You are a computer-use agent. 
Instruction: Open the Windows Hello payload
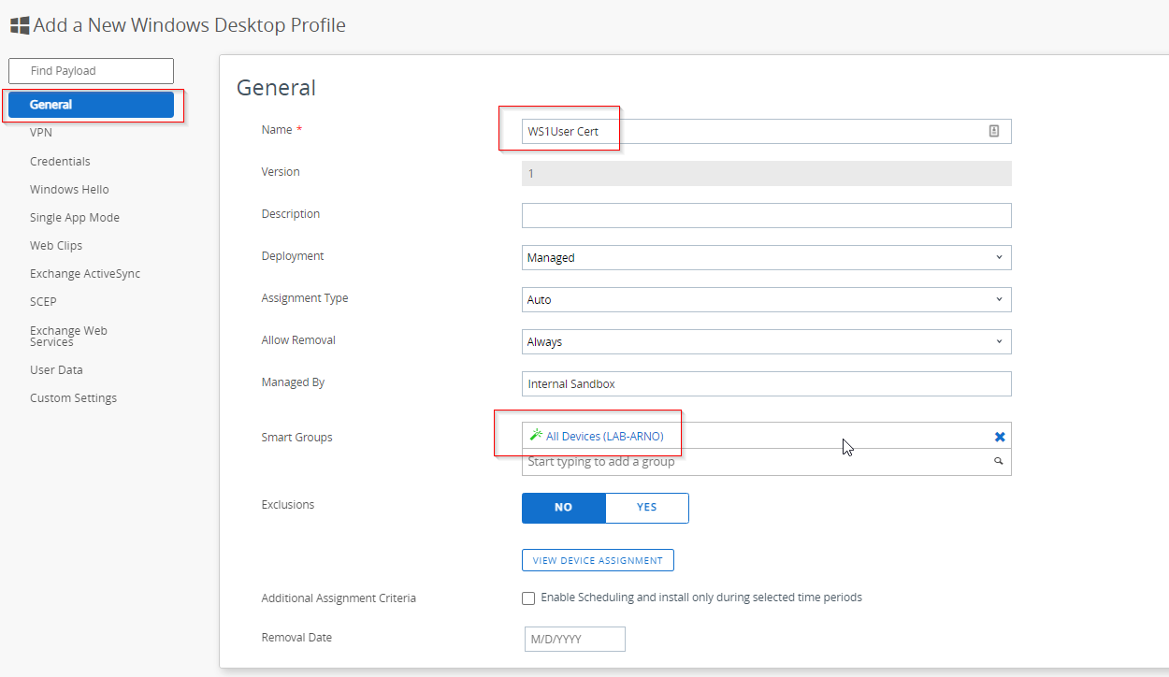[68, 189]
